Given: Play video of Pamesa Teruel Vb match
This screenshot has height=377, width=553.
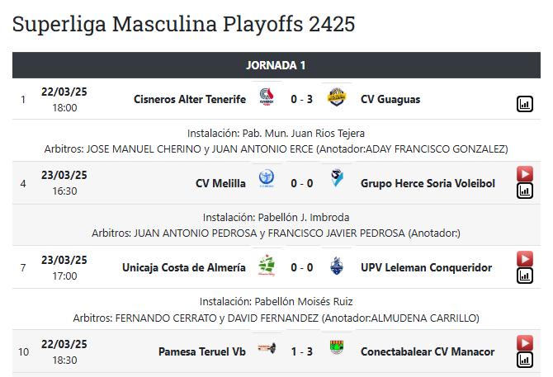Looking at the screenshot, I should tap(525, 342).
